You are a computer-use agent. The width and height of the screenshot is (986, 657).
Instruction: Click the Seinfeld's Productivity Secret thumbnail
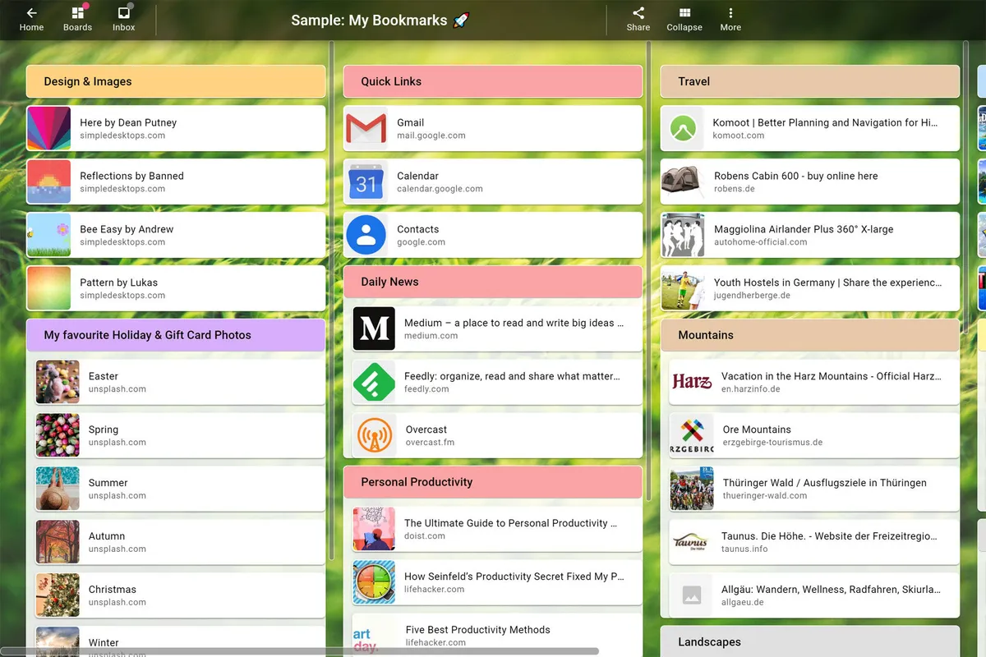coord(374,582)
